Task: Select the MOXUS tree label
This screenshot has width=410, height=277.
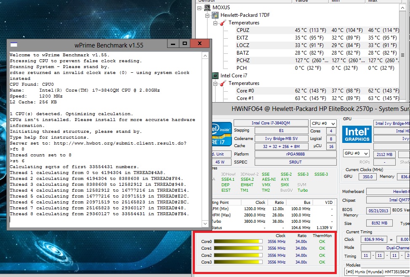Action: click(221, 8)
